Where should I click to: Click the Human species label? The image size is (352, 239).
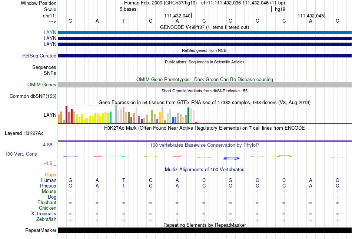[x=49, y=180]
